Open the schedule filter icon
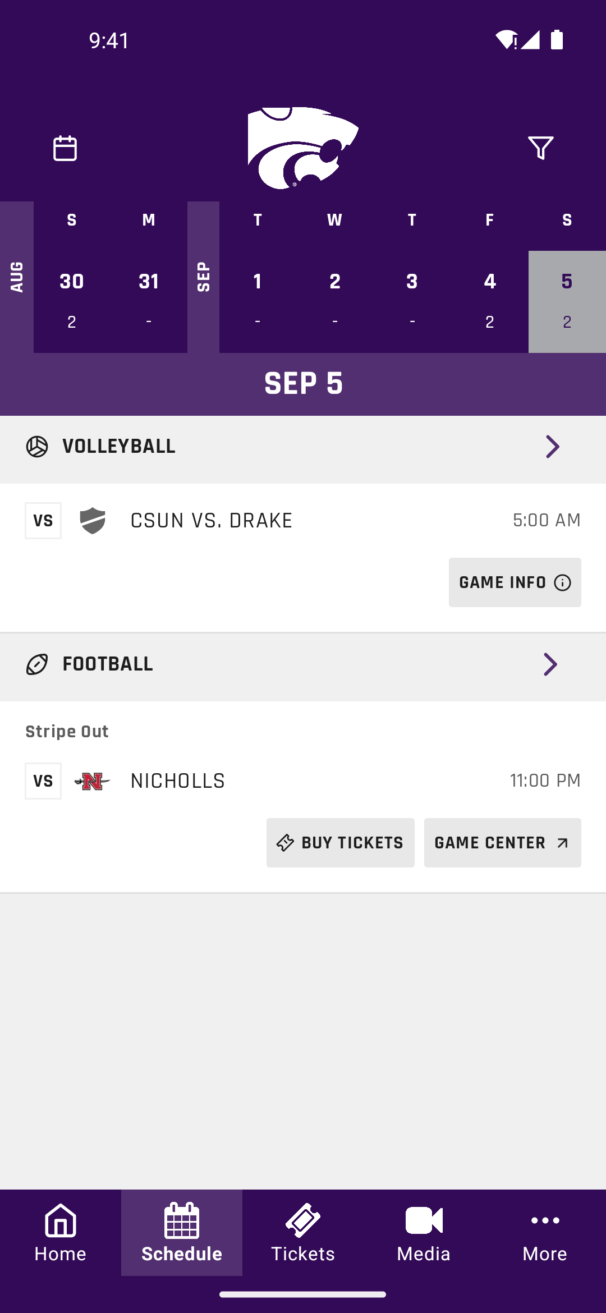The width and height of the screenshot is (606, 1313). [x=541, y=148]
